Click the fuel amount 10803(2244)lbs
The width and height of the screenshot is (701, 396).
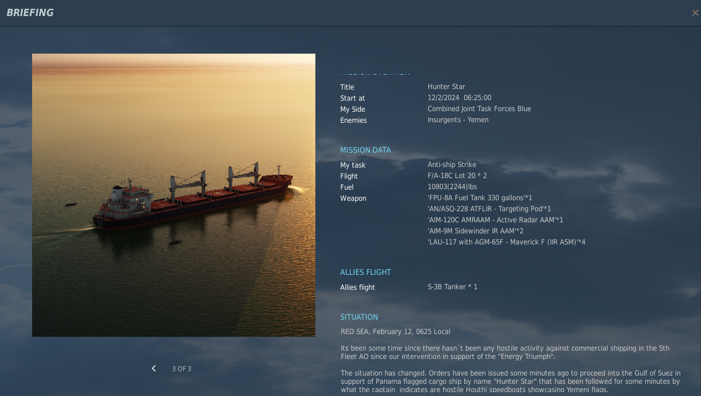[452, 187]
